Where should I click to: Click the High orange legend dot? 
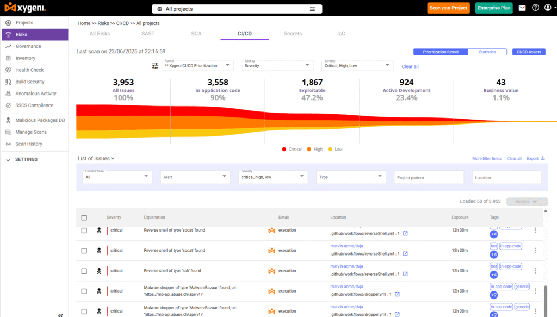click(x=309, y=150)
